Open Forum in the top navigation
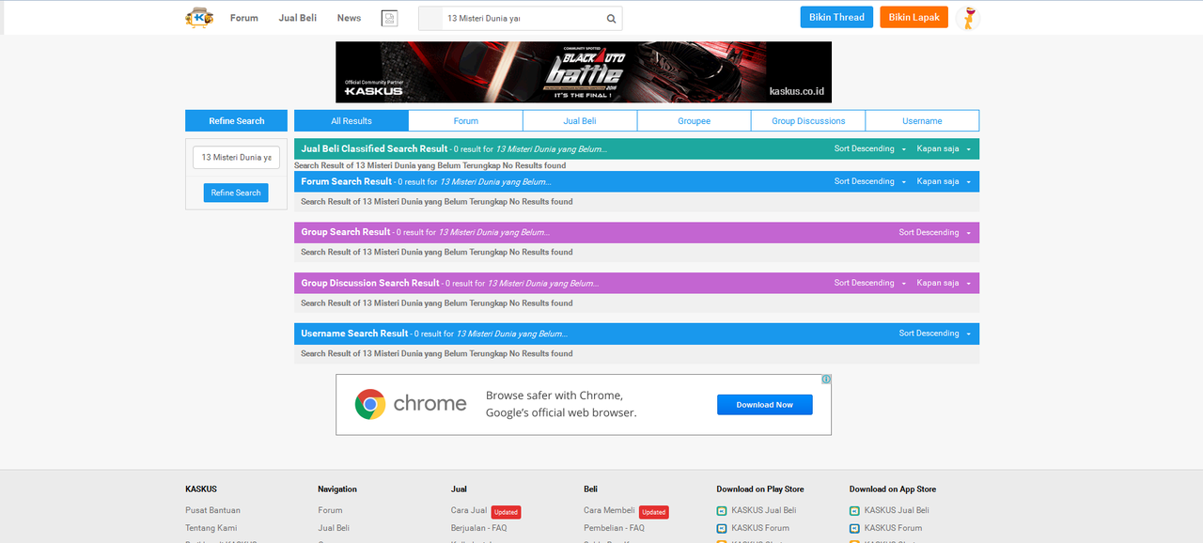The image size is (1203, 543). tap(244, 18)
